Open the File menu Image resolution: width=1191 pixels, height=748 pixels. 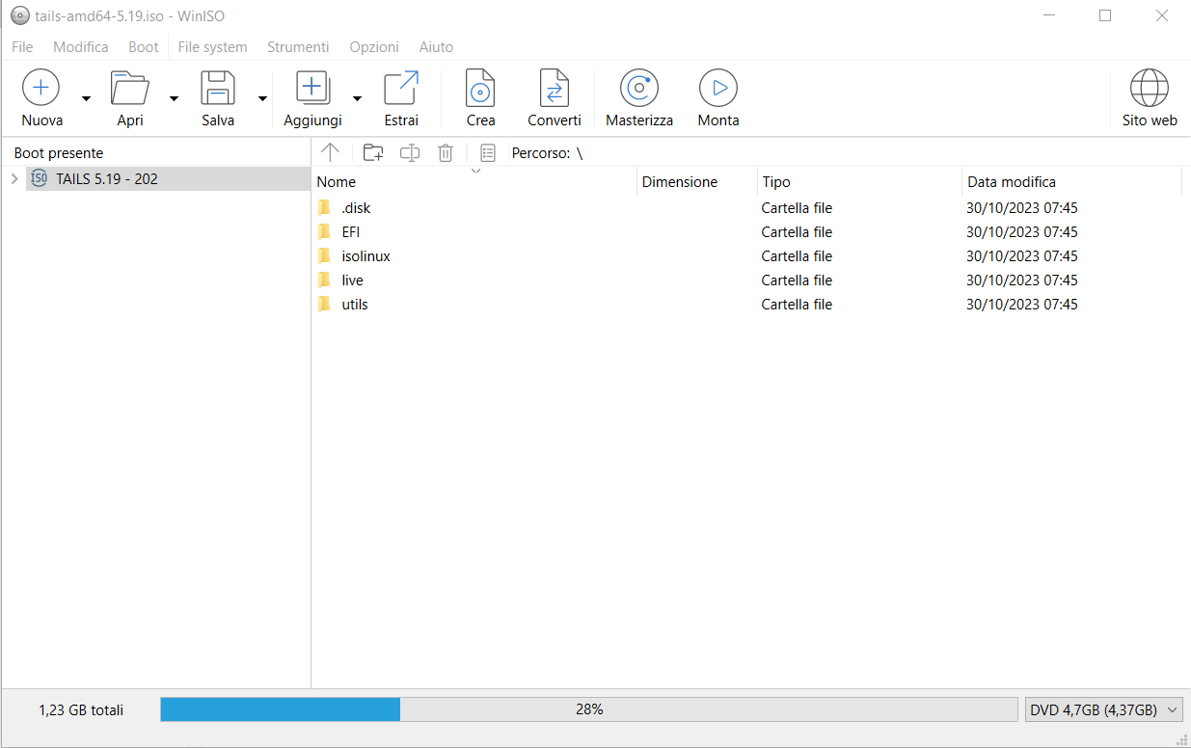pyautogui.click(x=22, y=46)
